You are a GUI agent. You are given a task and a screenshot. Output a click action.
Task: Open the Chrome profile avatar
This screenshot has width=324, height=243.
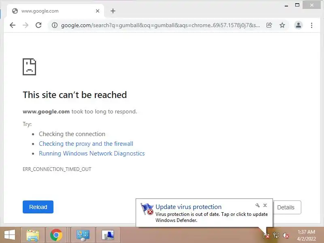(298, 25)
